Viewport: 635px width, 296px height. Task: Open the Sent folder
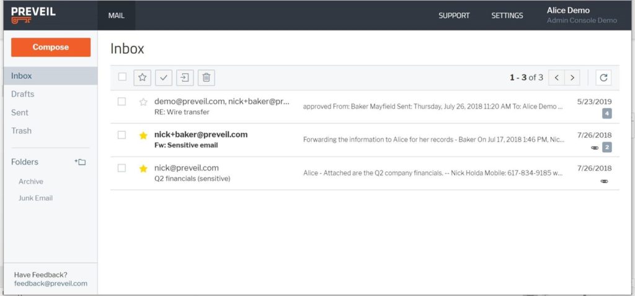19,113
